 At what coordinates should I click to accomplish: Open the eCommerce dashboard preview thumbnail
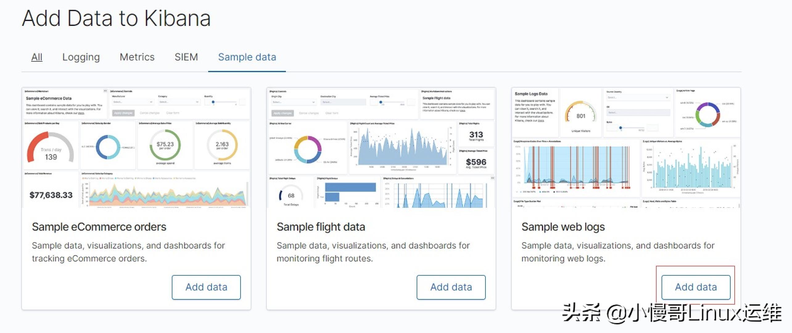click(x=136, y=147)
